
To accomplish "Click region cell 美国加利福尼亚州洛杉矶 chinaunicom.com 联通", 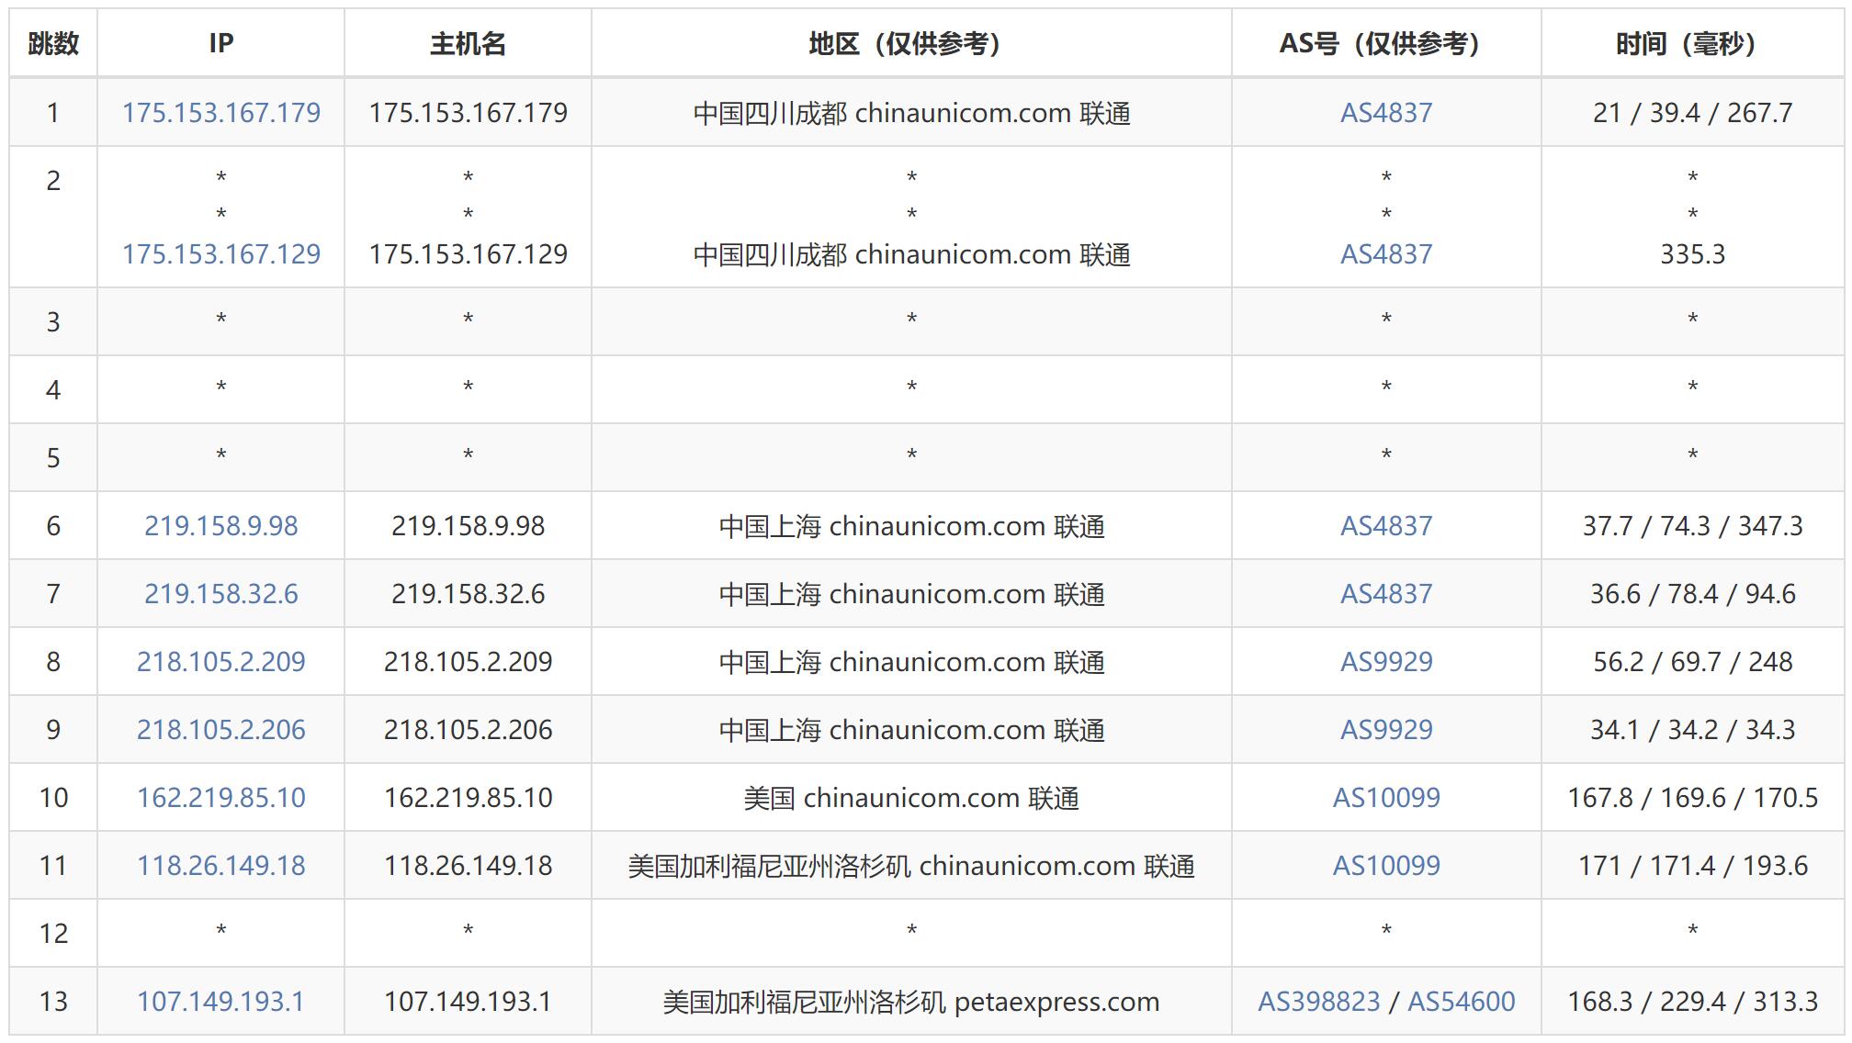I will (x=911, y=866).
